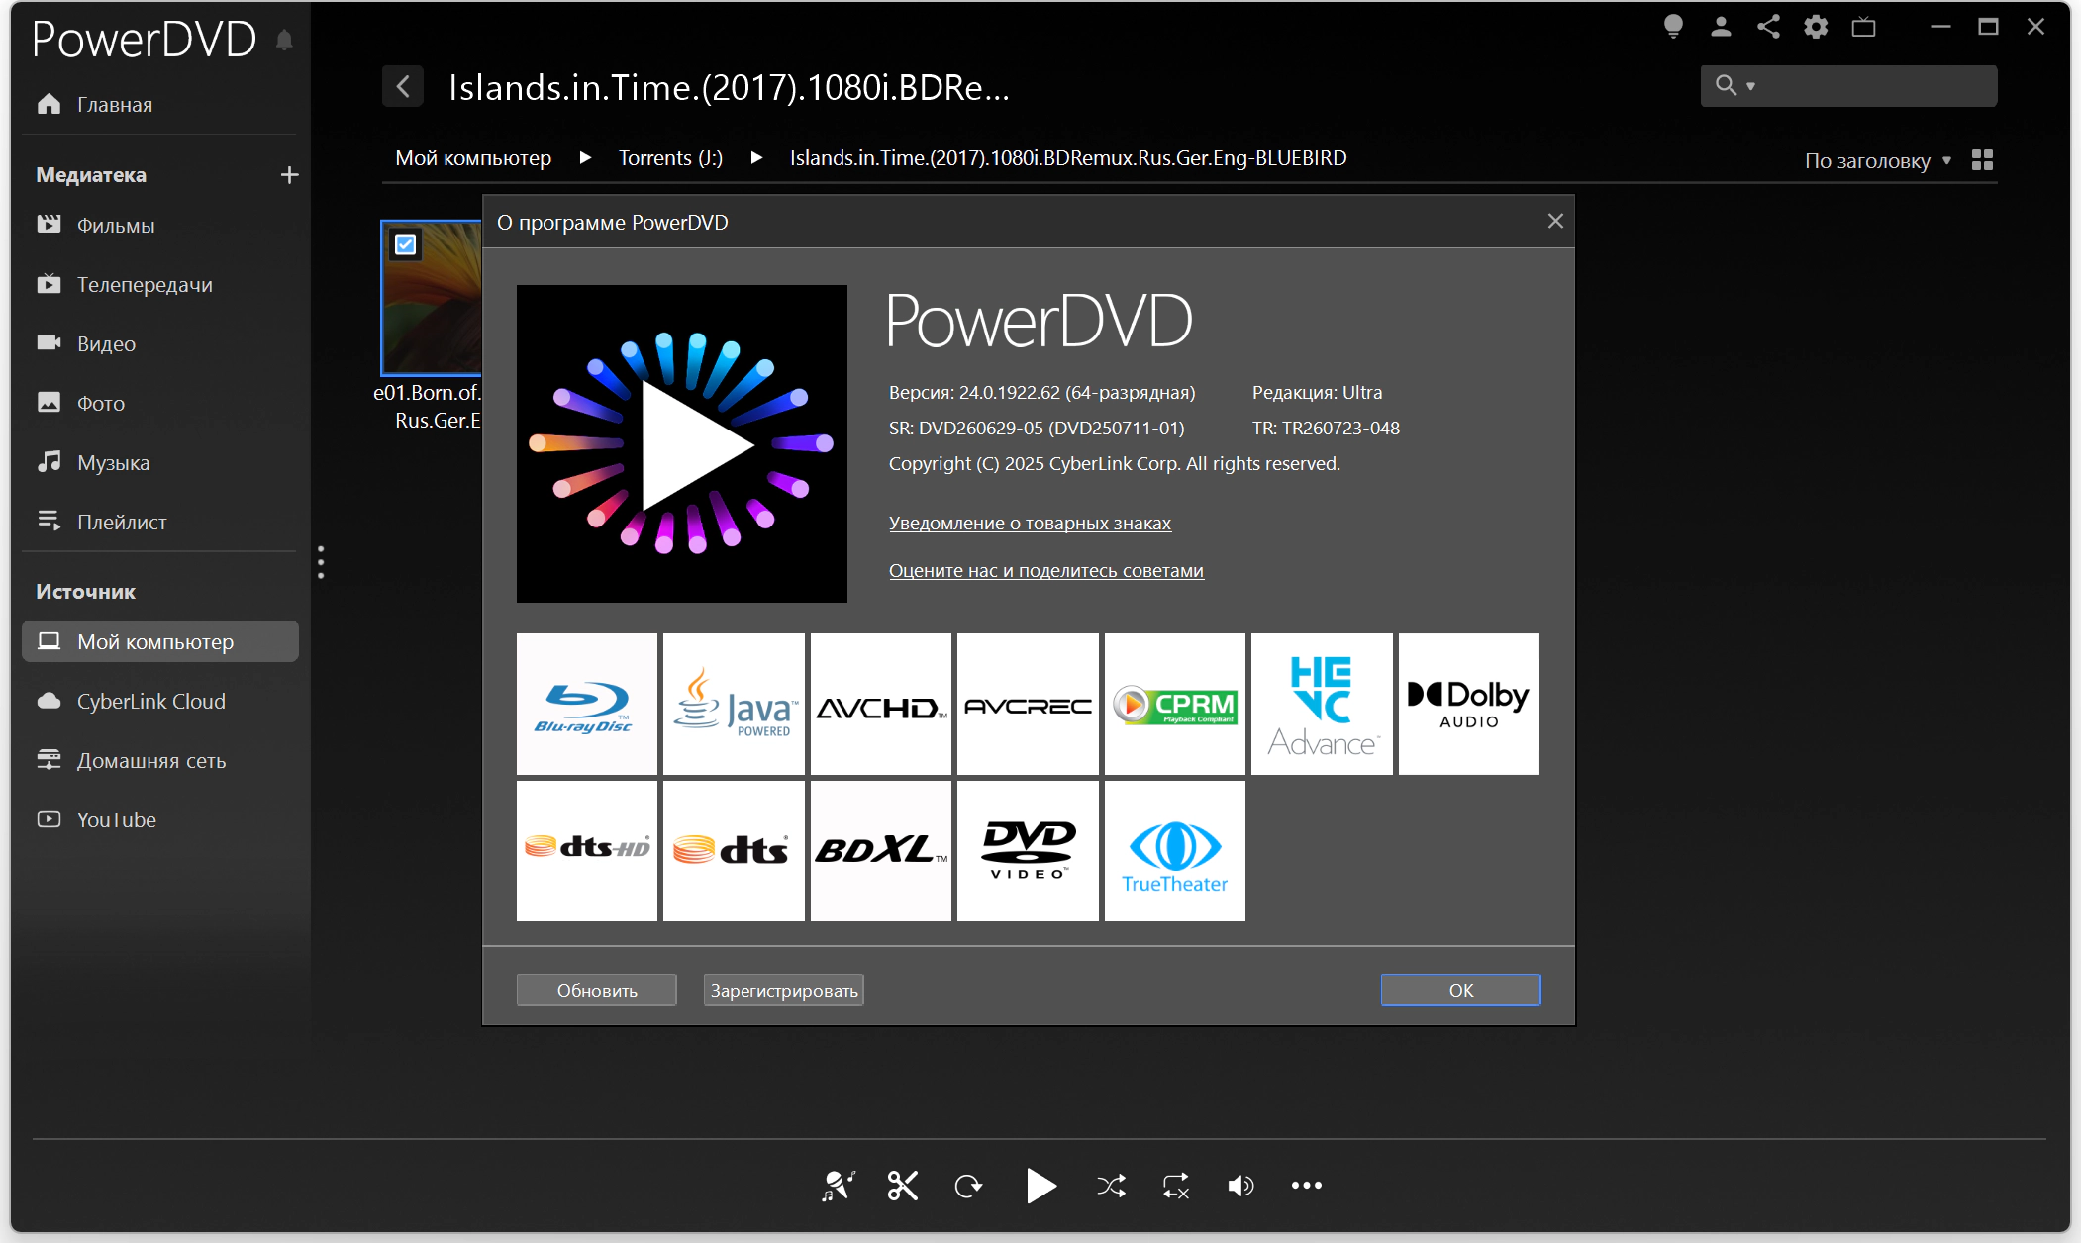The image size is (2081, 1243).
Task: Click the Java Powered logo tile
Action: pos(734,704)
